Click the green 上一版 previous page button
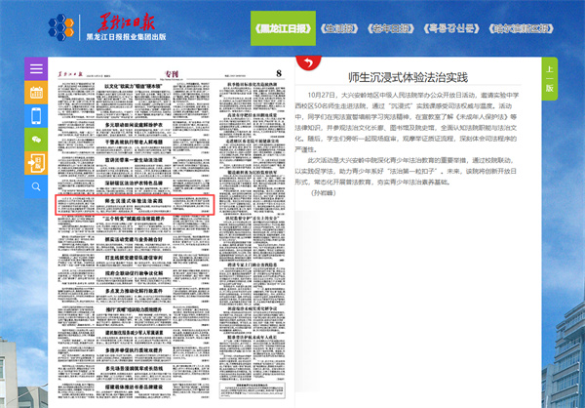Image resolution: width=585 pixels, height=408 pixels. click(549, 80)
